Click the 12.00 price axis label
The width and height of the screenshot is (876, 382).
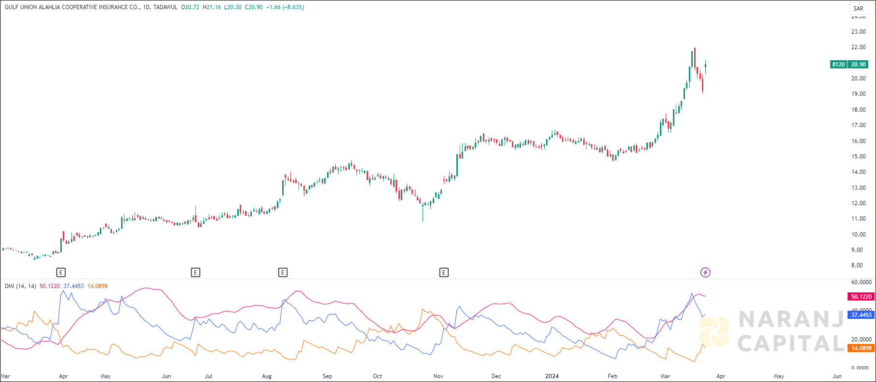pos(858,203)
